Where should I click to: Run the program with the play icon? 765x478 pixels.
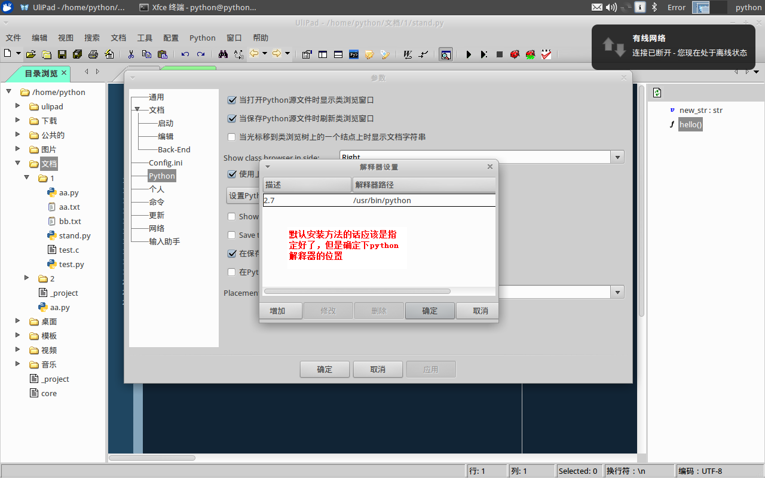(x=469, y=54)
